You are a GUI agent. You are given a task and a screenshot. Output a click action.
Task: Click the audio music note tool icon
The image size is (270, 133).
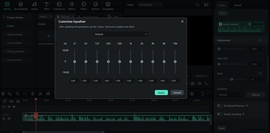click(48, 94)
